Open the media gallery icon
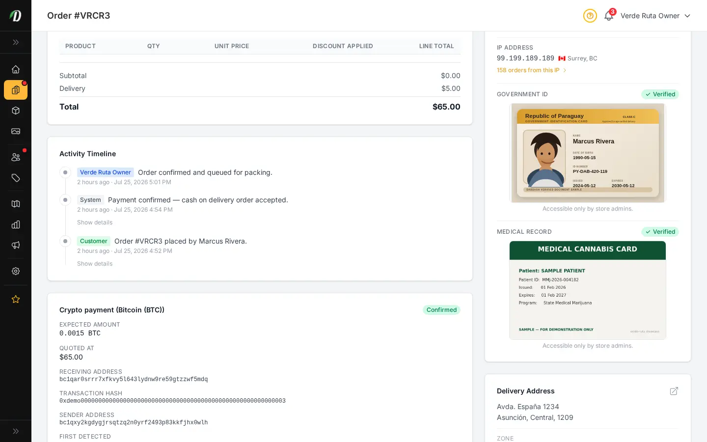 16,131
